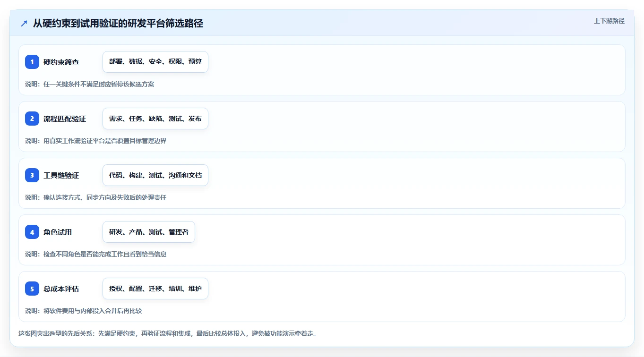Screen dimensions: 644x357
Task: Click the step number 3 badge
Action: [32, 175]
